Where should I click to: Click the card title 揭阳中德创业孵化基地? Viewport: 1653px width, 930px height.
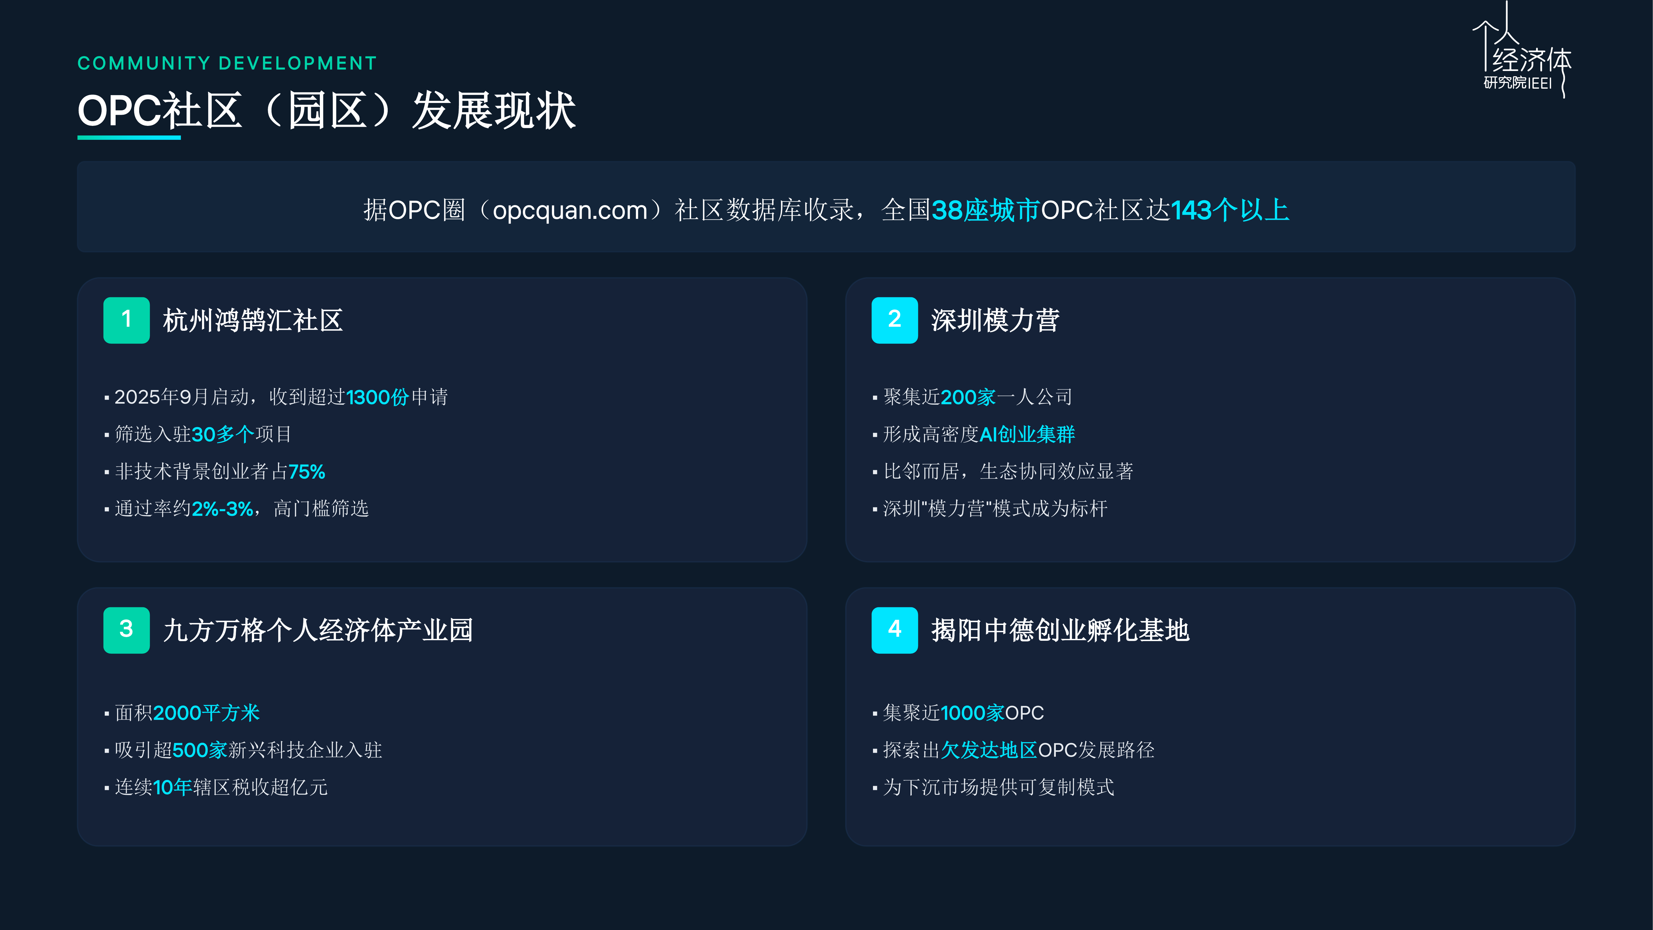coord(1060,630)
